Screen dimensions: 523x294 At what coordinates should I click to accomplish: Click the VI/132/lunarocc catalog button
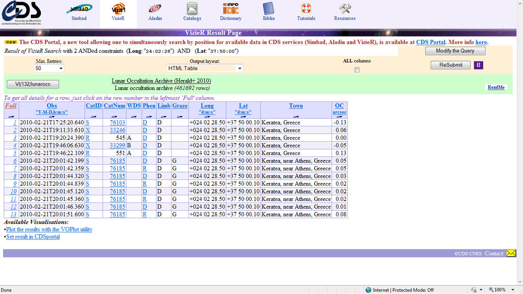click(x=33, y=84)
